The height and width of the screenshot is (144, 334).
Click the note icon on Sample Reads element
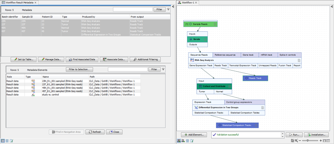point(215,24)
